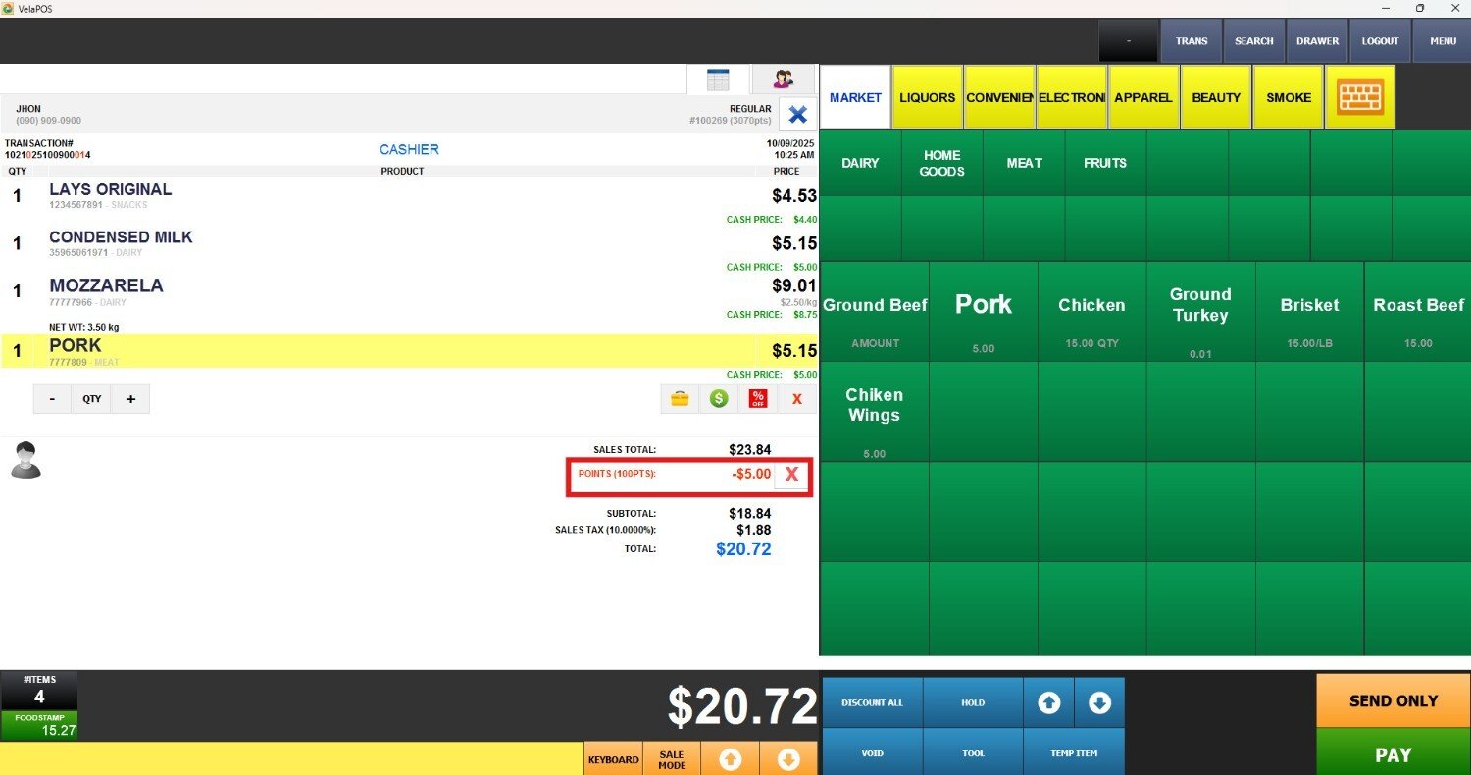
Task: Open the on-screen keyboard icon beside SMOKE
Action: (1360, 97)
